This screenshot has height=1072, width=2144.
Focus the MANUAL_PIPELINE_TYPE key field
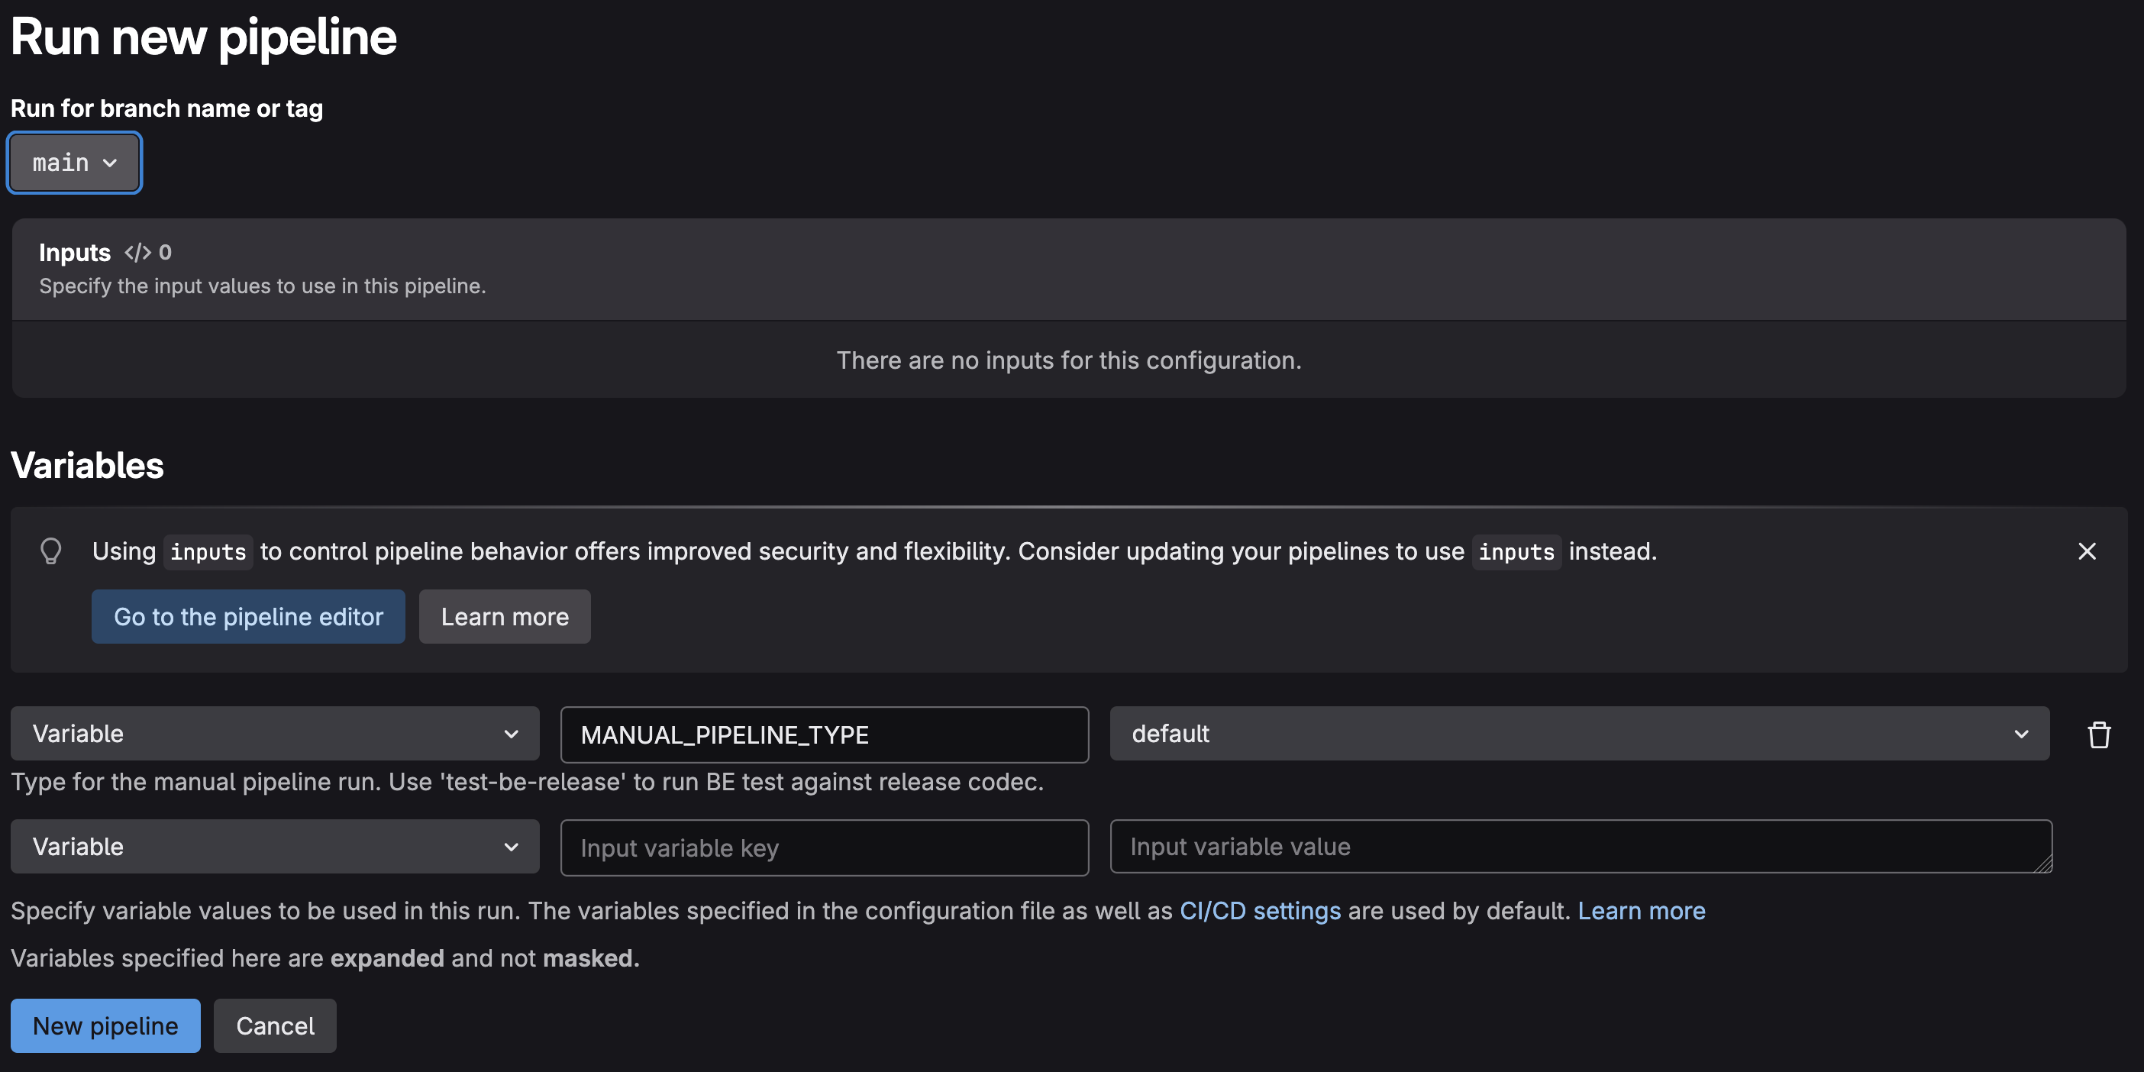(824, 735)
